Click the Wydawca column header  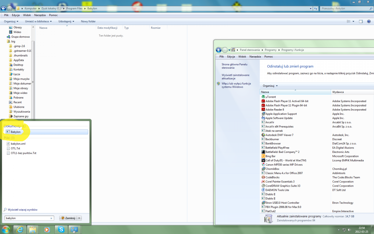(352, 92)
